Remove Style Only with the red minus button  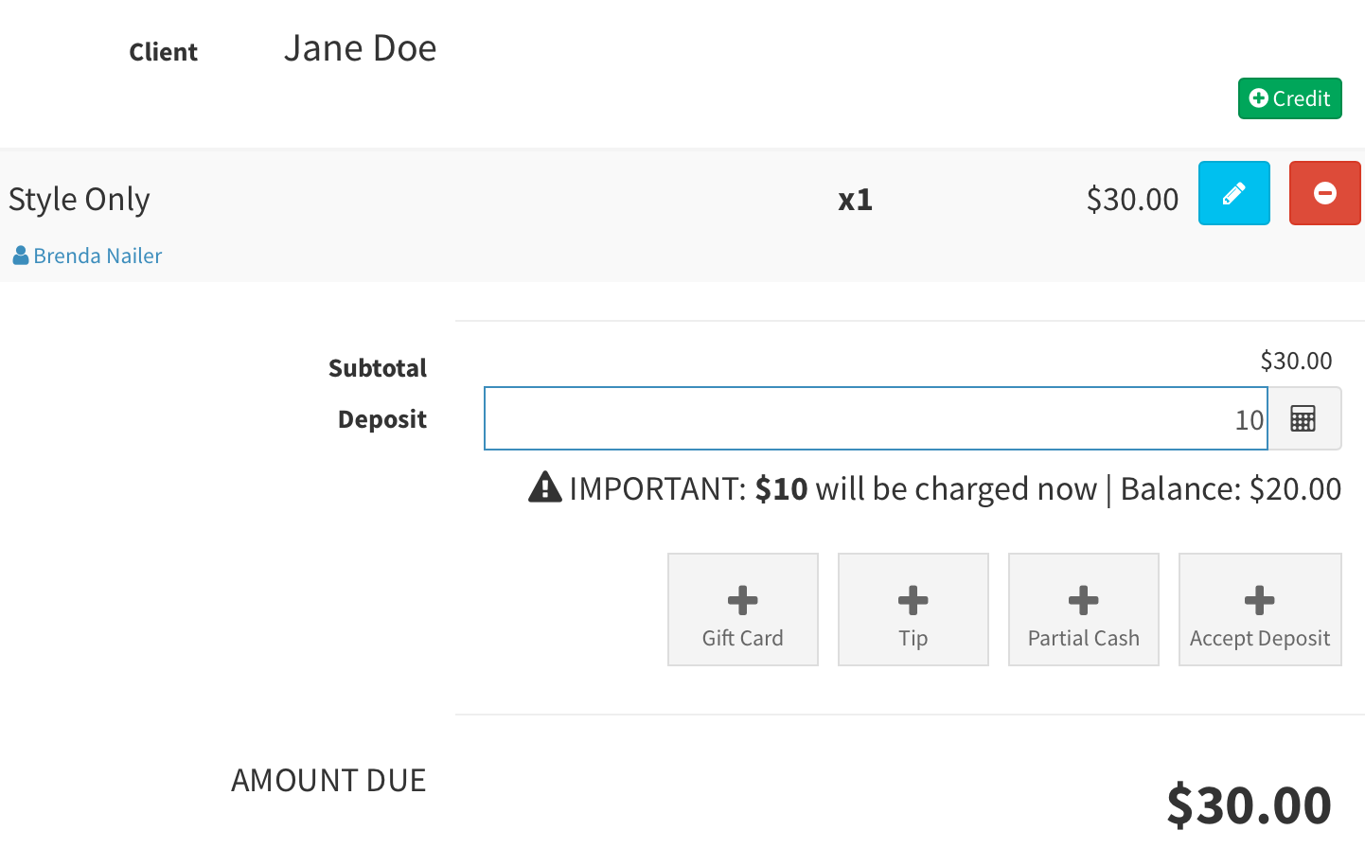pyautogui.click(x=1324, y=193)
